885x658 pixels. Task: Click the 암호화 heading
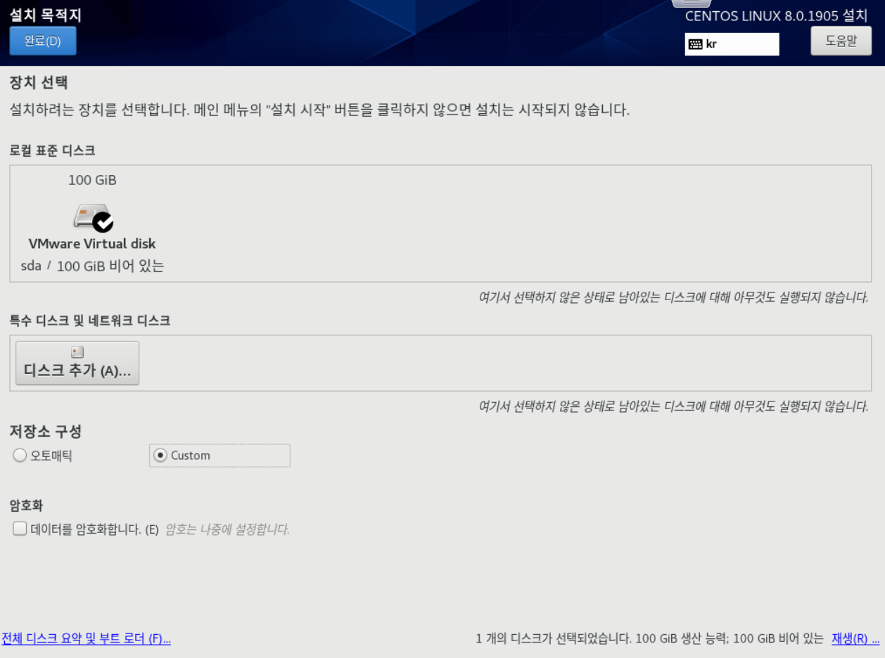pos(27,505)
